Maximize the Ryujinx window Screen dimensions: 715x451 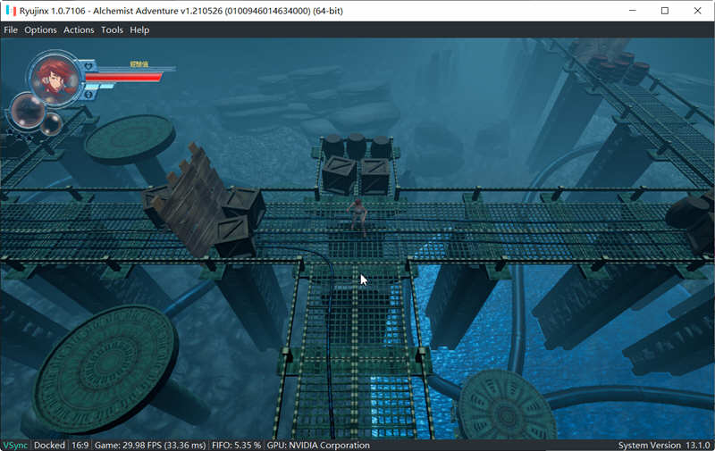click(665, 11)
